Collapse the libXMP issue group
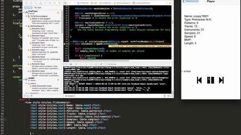This screenshot has width=241, height=135. 24,79
